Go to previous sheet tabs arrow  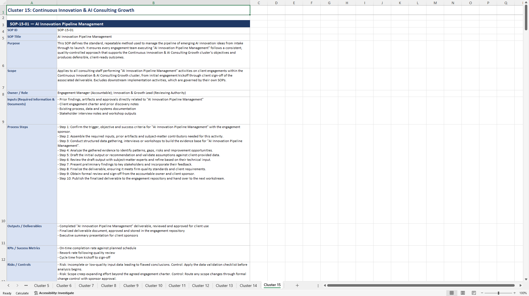click(9, 286)
